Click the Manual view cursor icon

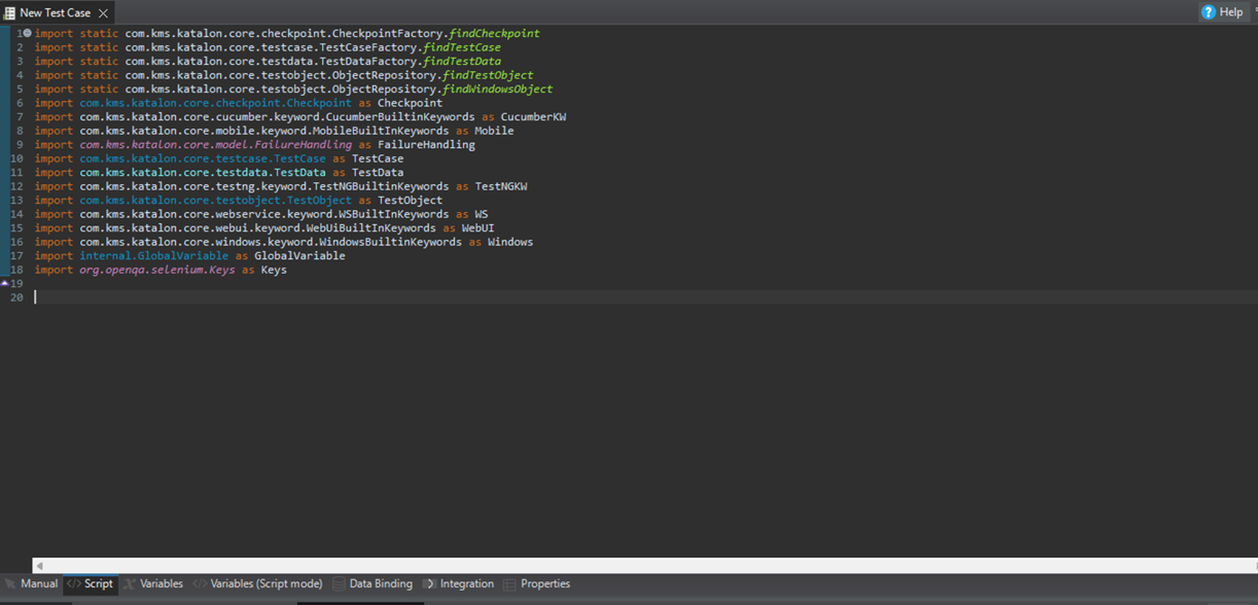coord(10,584)
